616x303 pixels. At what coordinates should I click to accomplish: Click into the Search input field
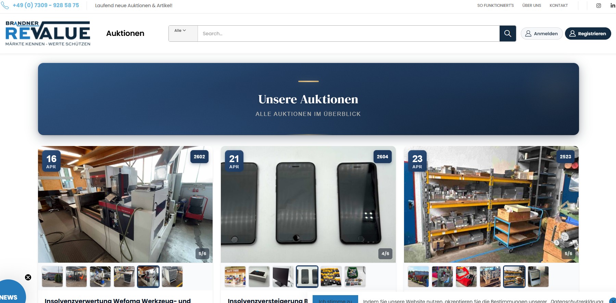coord(348,34)
